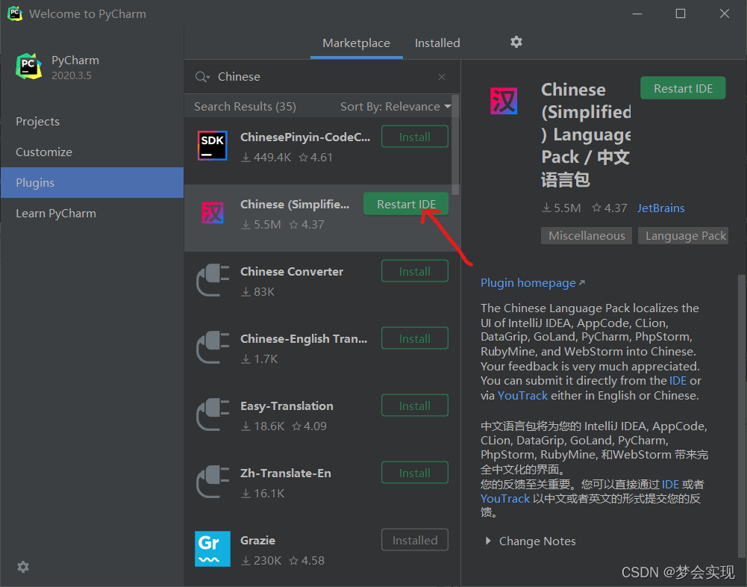The width and height of the screenshot is (747, 587).
Task: Install the Chinese Converter plugin
Action: point(414,271)
